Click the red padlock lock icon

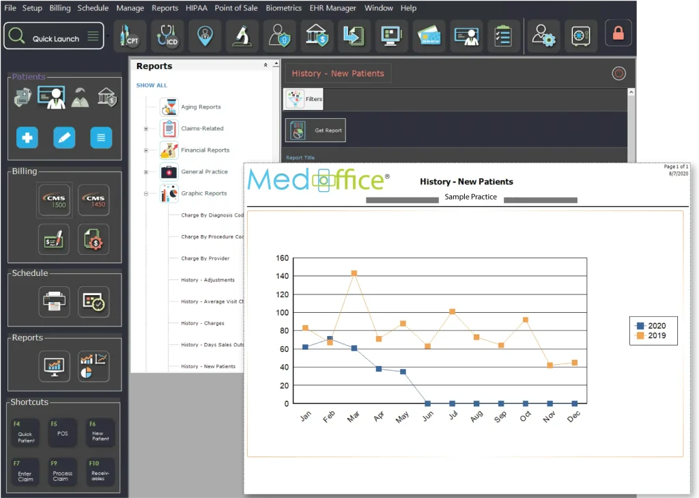coord(618,33)
